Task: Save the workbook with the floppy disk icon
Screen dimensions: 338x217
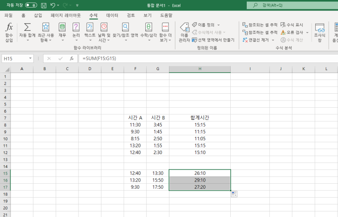Action: 44,5
